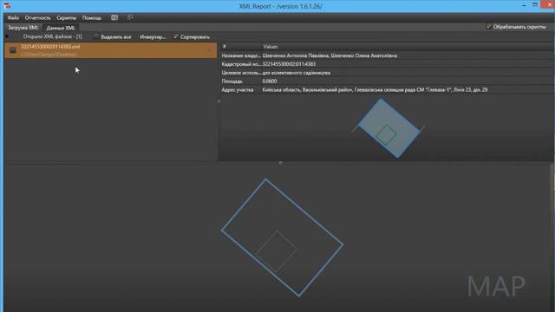555x312 pixels.
Task: Expand the arrow beside Открыто XML файлов
Action: [x=7, y=36]
